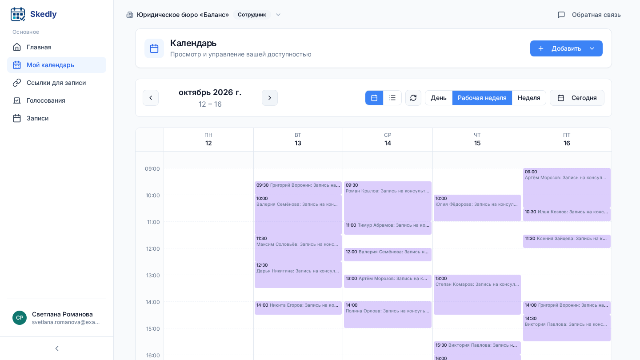Click the Сотрудник role badge

[x=252, y=15]
